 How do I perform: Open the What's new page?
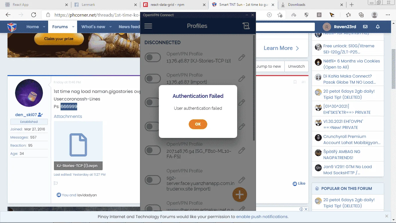93,27
